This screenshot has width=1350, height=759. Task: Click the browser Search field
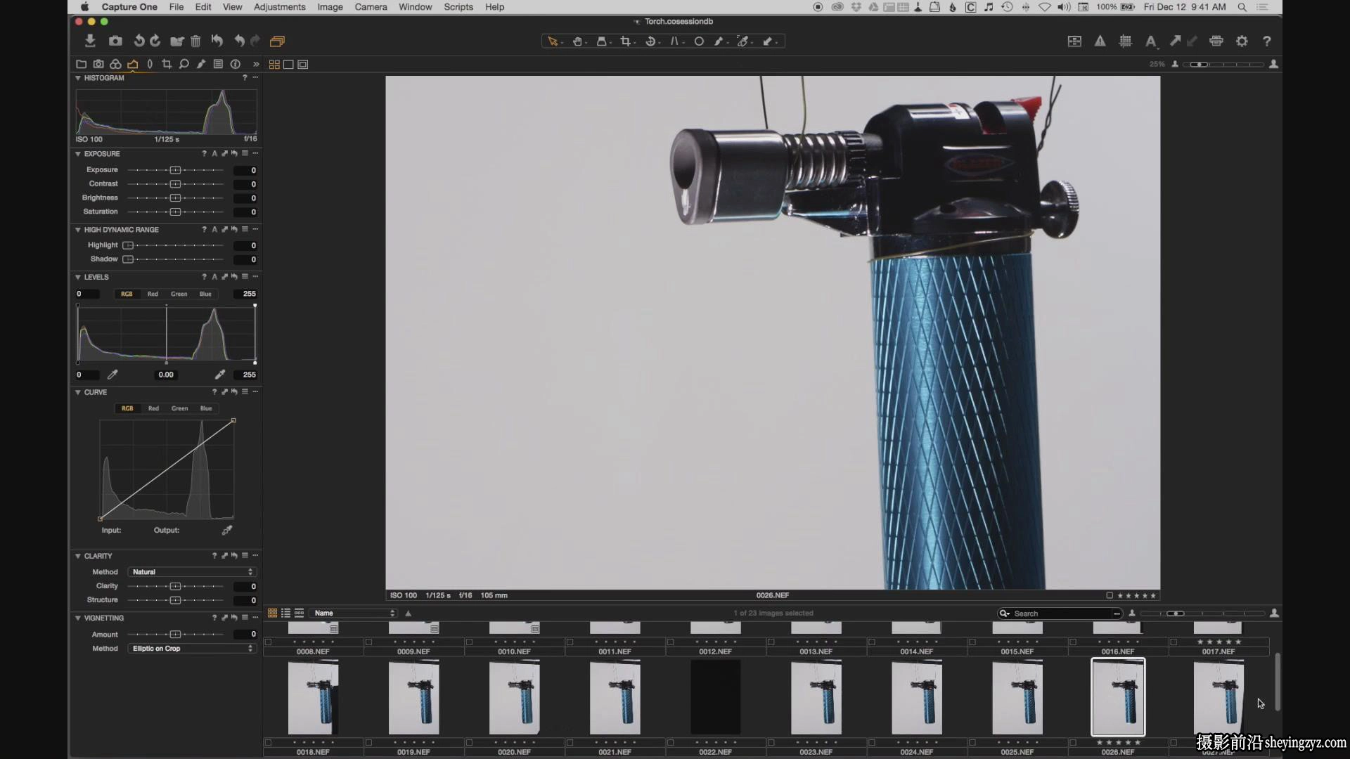pos(1060,614)
